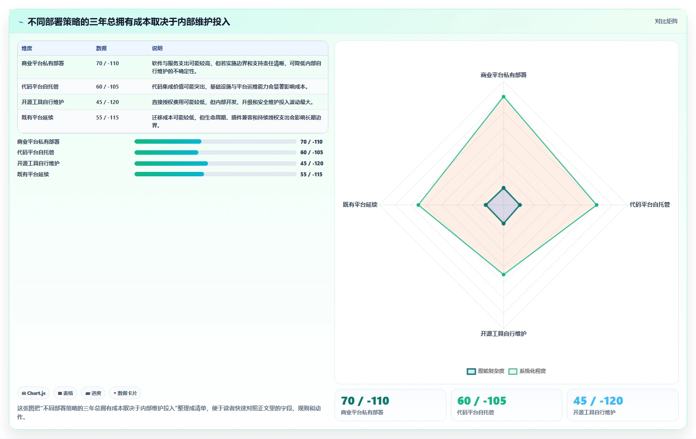
Task: Open the 45 / -120 data card
Action: [622, 405]
